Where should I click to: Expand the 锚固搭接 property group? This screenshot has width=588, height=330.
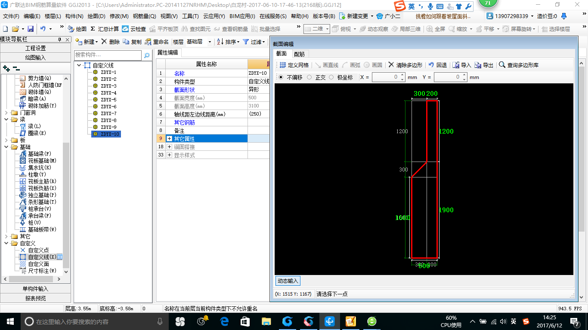click(x=169, y=147)
